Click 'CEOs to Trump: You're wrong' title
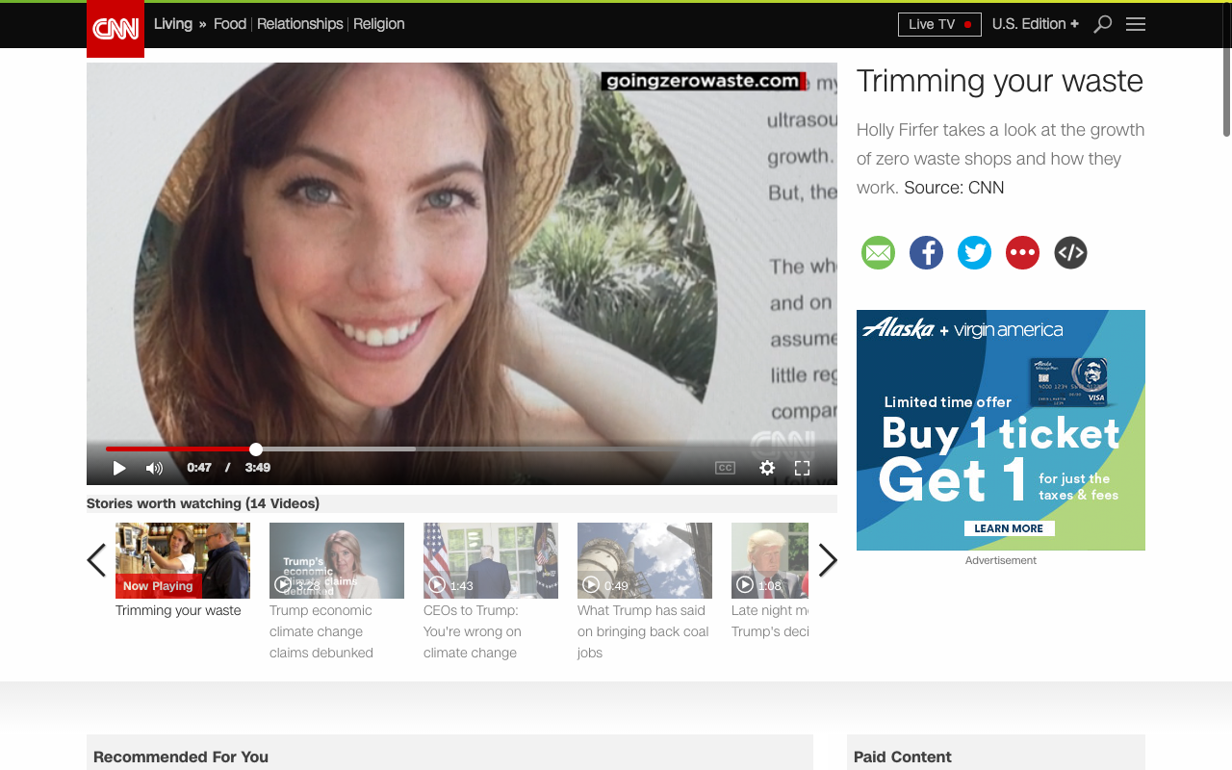1232x770 pixels. pos(473,631)
